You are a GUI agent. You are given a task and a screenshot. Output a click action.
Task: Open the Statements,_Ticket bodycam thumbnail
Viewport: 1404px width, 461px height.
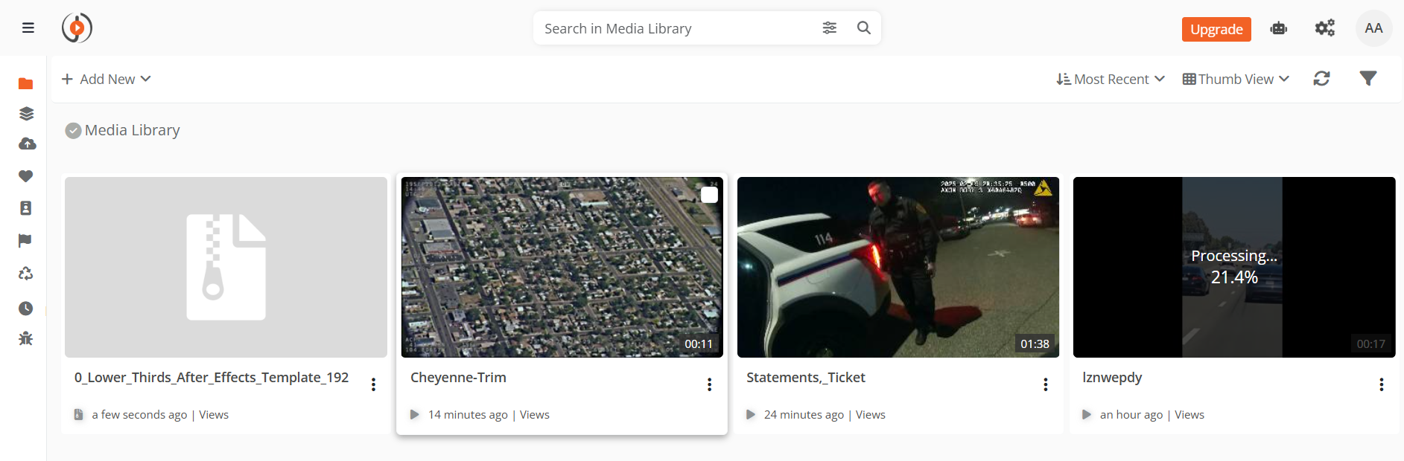pos(898,267)
